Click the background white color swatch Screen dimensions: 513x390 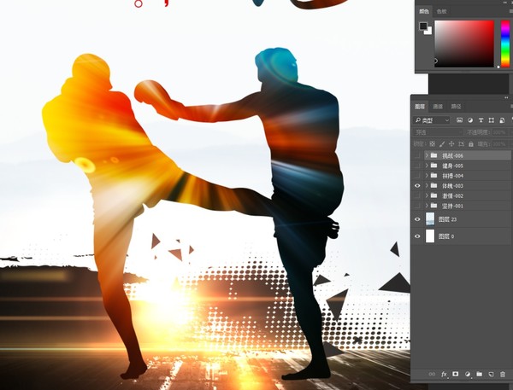(429, 32)
